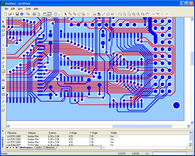Click the Save floppy disk icon

(17, 14)
